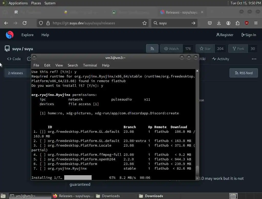
Task: Star the suyu repository
Action: (x=205, y=49)
